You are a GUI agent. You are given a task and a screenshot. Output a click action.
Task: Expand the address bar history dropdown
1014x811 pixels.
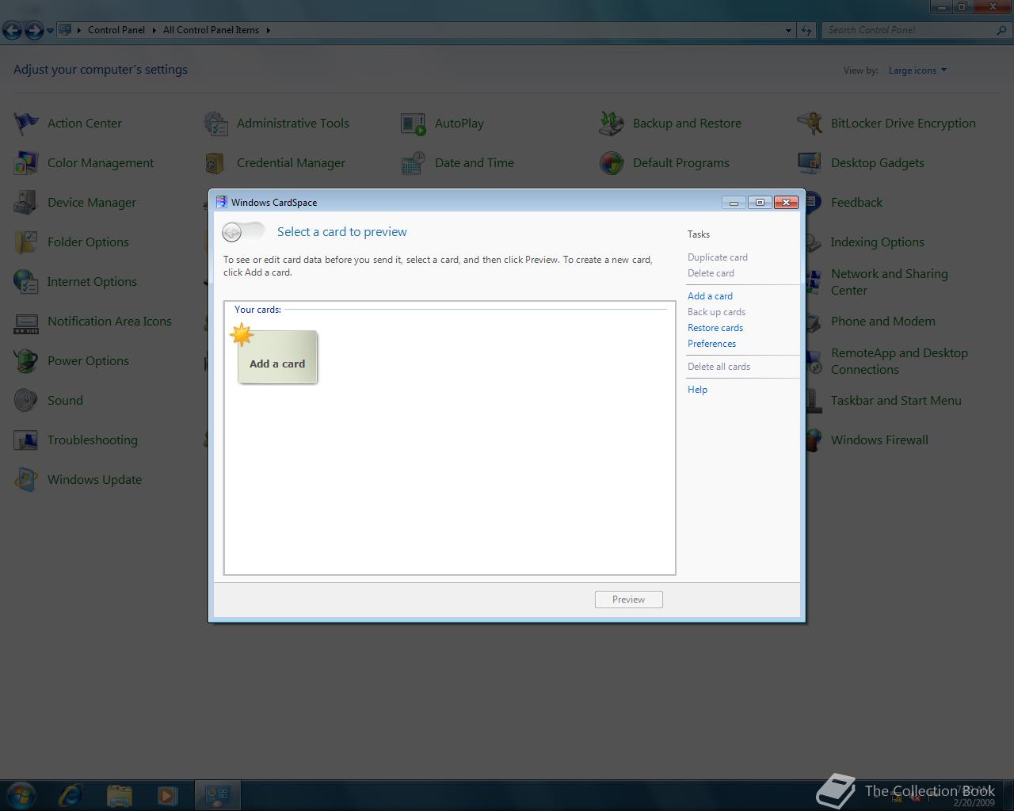pos(788,30)
